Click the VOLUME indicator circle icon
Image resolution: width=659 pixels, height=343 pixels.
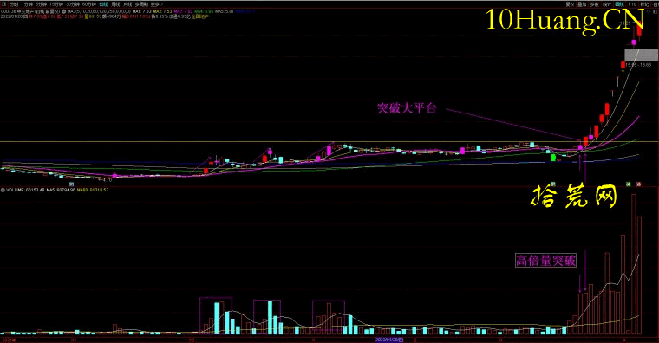[3, 190]
